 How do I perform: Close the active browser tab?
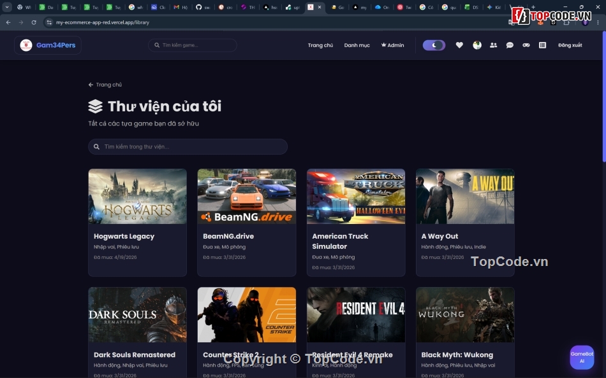319,7
